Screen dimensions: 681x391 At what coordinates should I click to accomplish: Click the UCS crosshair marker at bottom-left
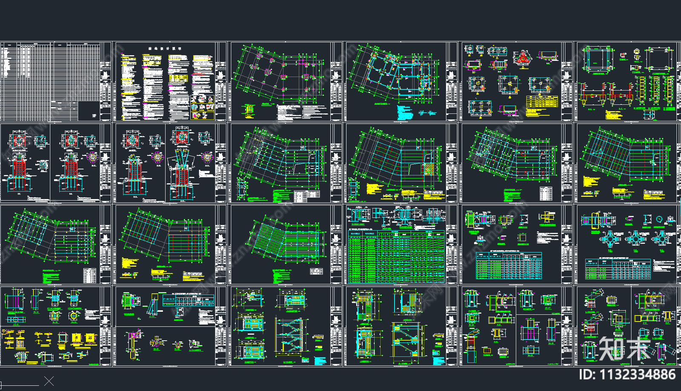click(x=49, y=381)
